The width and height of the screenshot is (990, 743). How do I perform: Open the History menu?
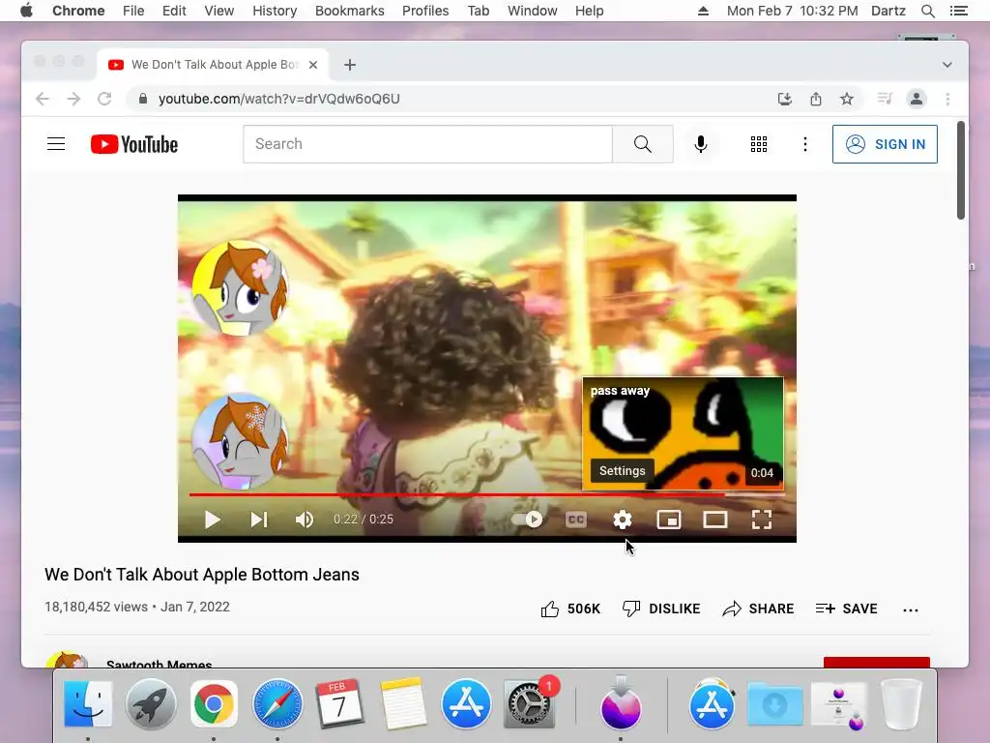click(x=275, y=11)
